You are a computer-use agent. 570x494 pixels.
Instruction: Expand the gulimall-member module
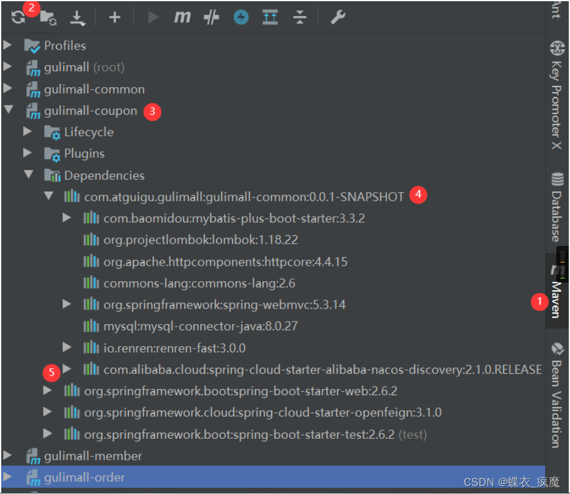click(7, 455)
